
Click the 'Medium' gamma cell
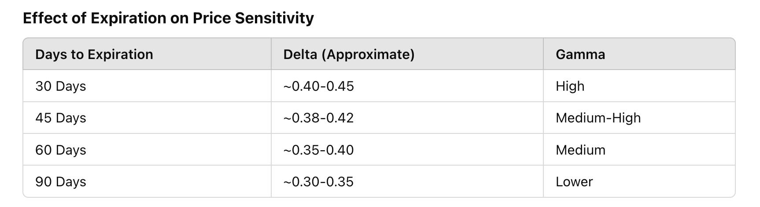tap(580, 150)
